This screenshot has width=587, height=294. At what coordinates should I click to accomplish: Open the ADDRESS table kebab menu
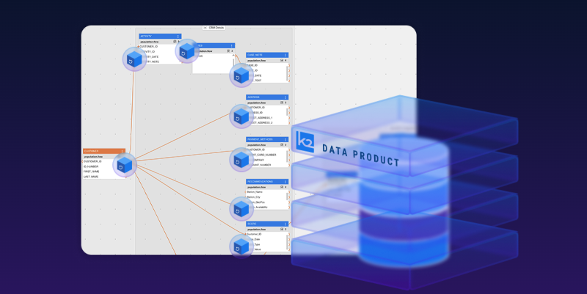click(285, 98)
